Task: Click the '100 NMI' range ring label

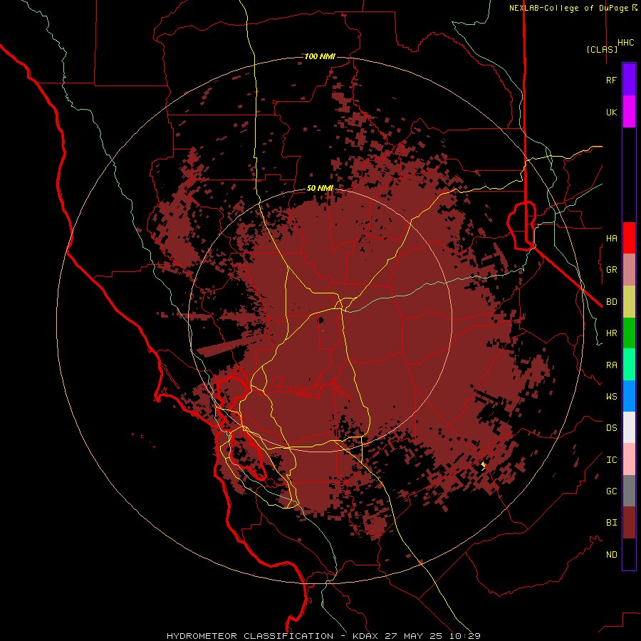Action: point(320,56)
